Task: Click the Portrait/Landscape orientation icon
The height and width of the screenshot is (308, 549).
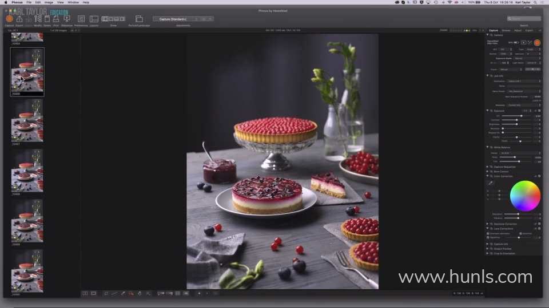Action: 139,19
